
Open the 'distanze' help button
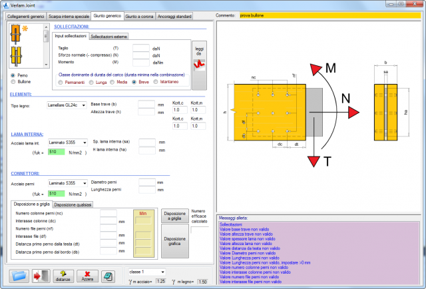point(63,276)
